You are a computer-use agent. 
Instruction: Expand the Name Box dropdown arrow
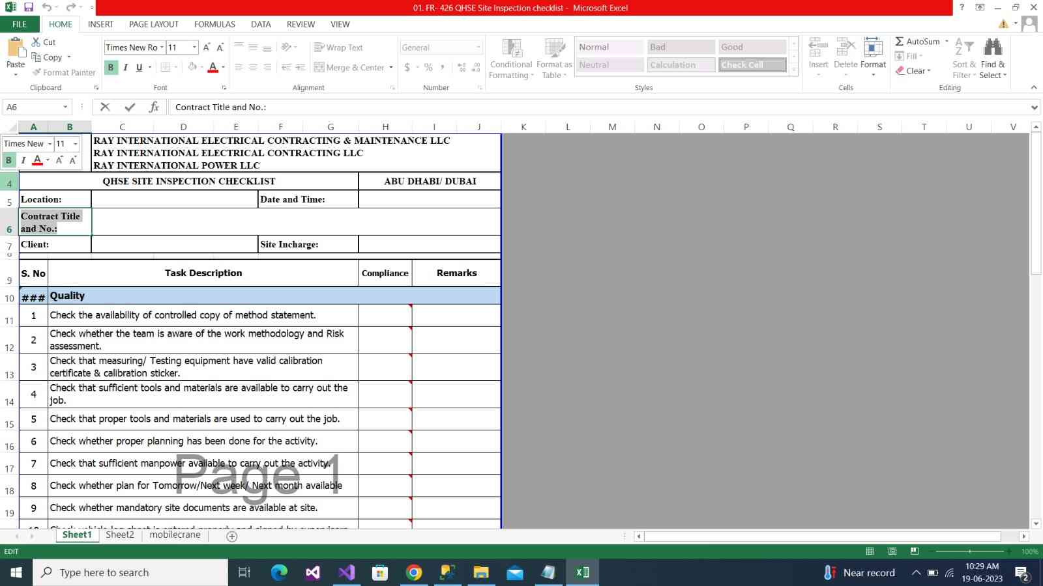[65, 107]
